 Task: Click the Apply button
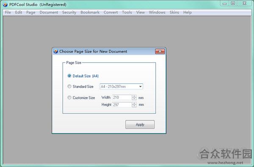(140, 125)
